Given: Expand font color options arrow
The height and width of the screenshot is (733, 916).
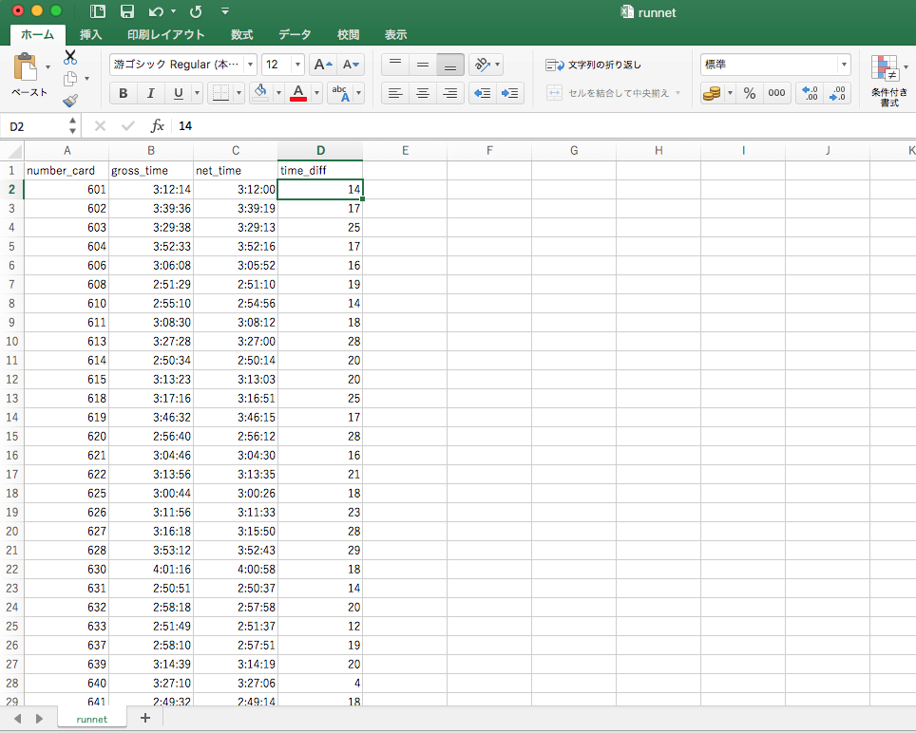Looking at the screenshot, I should [317, 93].
